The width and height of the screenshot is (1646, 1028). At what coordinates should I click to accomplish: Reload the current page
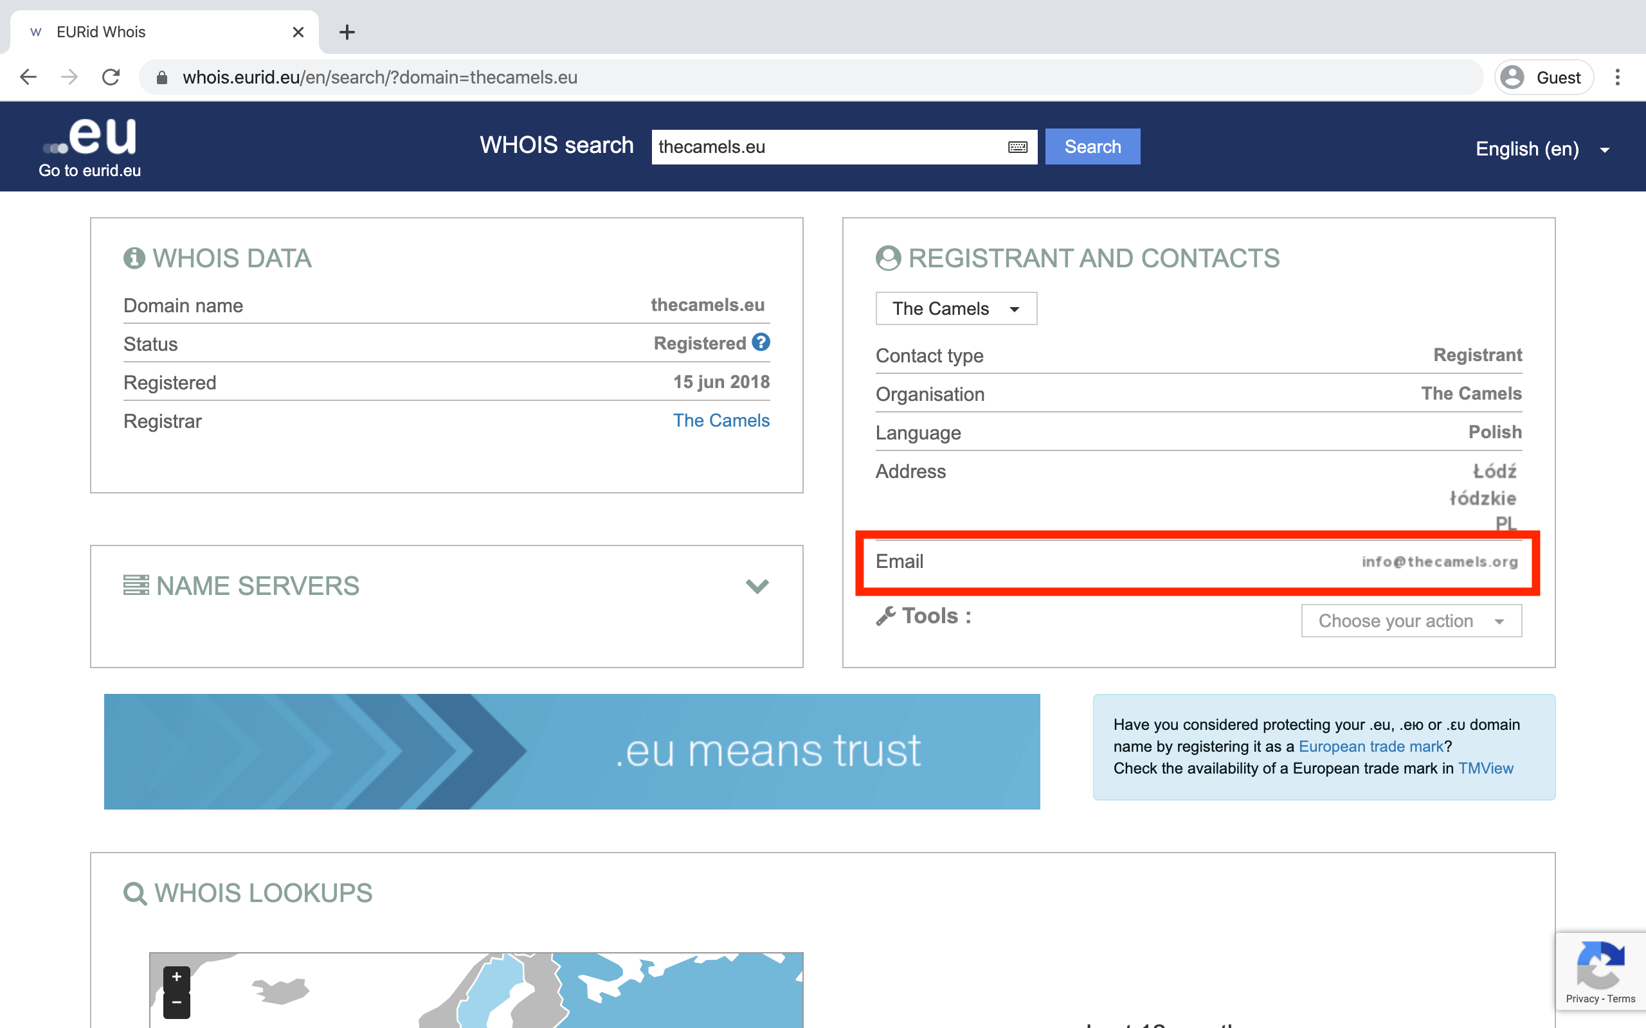(111, 77)
